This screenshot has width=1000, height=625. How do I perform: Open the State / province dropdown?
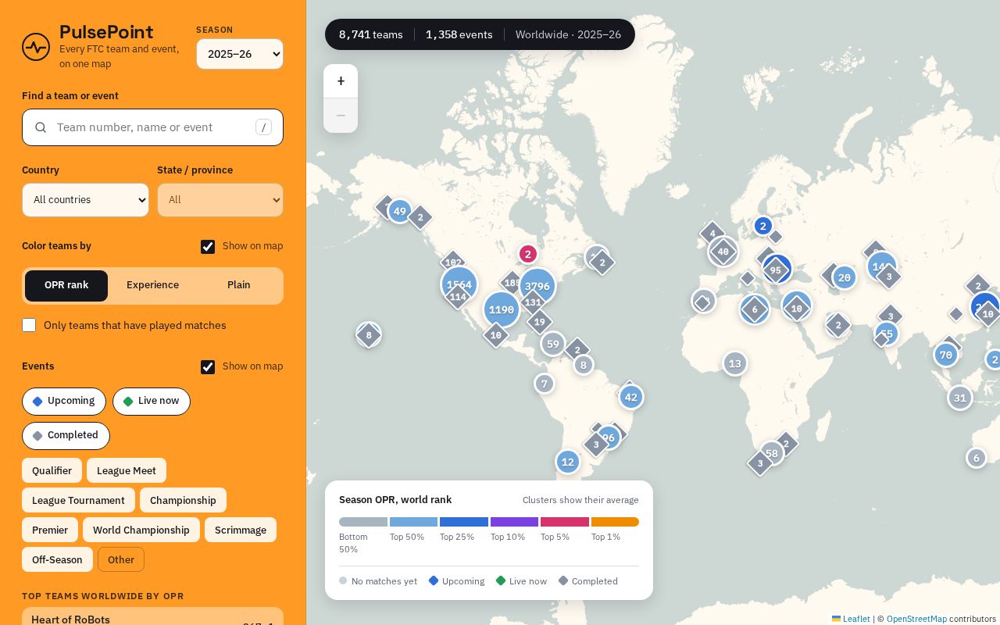click(x=220, y=200)
